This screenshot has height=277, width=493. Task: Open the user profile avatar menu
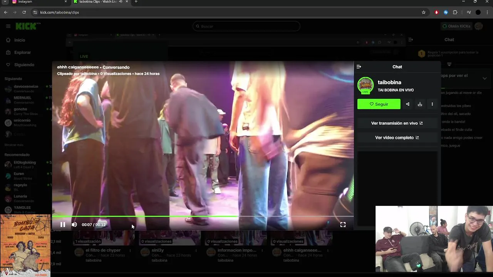[x=478, y=26]
